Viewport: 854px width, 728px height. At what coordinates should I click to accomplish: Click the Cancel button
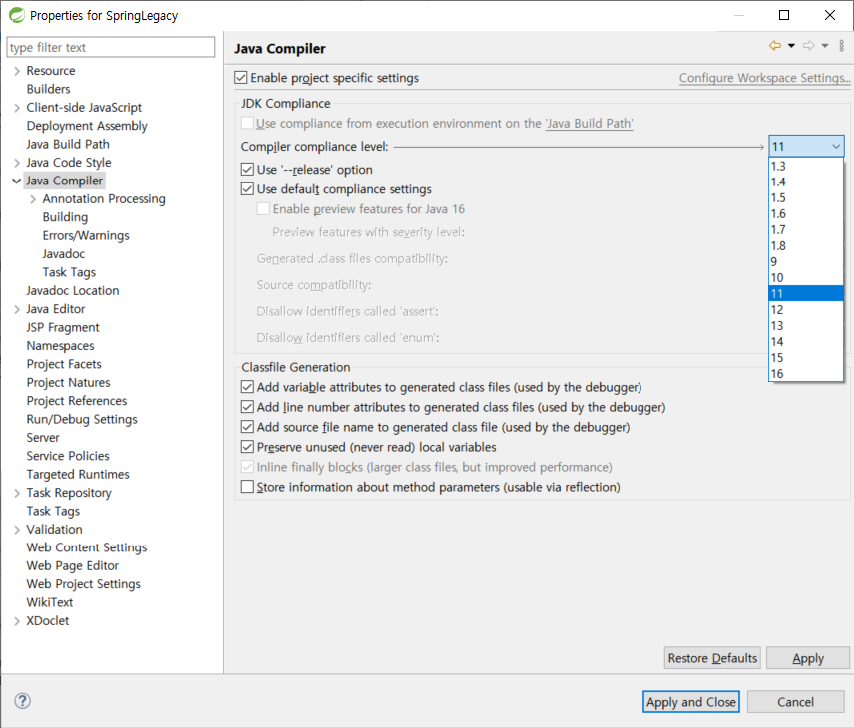pos(796,702)
